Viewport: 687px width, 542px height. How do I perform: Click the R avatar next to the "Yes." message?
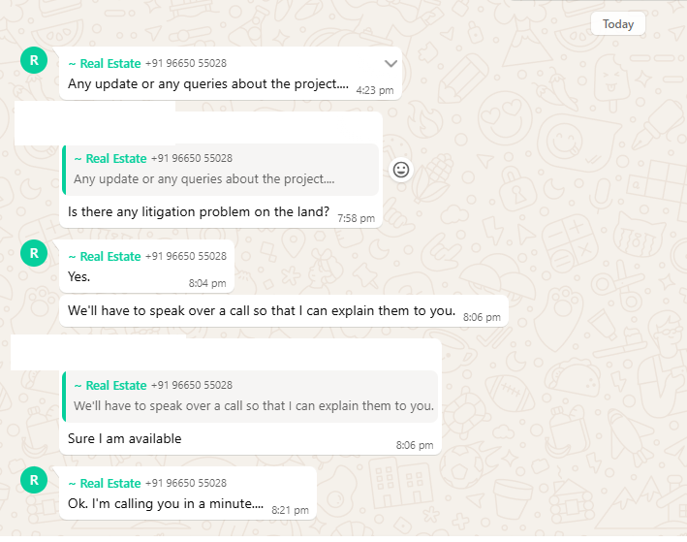coord(34,254)
